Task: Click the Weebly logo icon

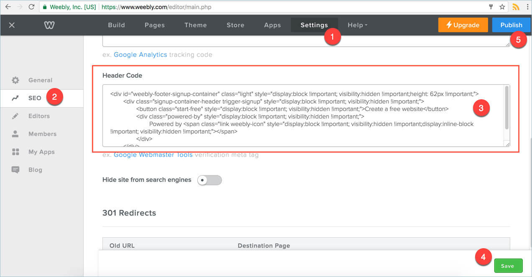Action: tap(49, 25)
